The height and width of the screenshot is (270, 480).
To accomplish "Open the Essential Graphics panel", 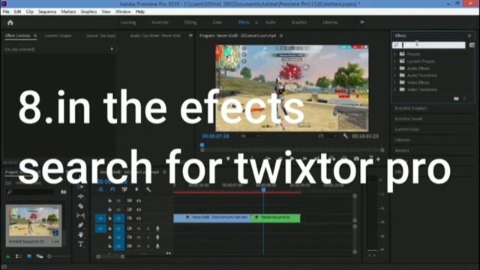I will [410, 108].
